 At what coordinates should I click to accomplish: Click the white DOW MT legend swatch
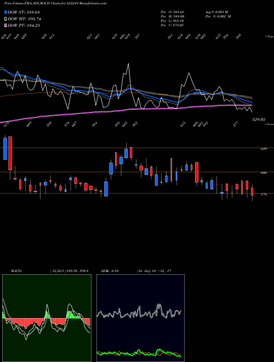tap(6, 19)
